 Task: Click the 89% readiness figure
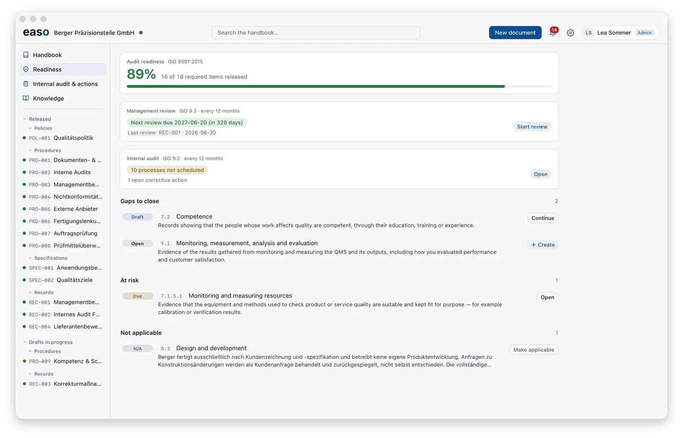point(141,74)
